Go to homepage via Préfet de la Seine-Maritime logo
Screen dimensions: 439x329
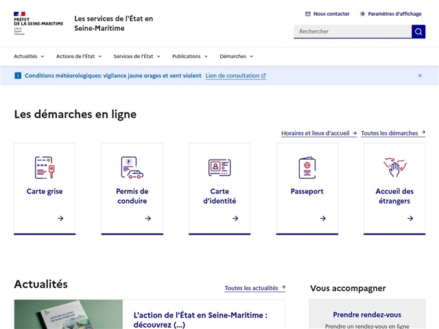pos(38,23)
